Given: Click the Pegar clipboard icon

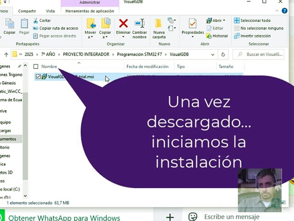Looking at the screenshot, I should tap(24, 23).
